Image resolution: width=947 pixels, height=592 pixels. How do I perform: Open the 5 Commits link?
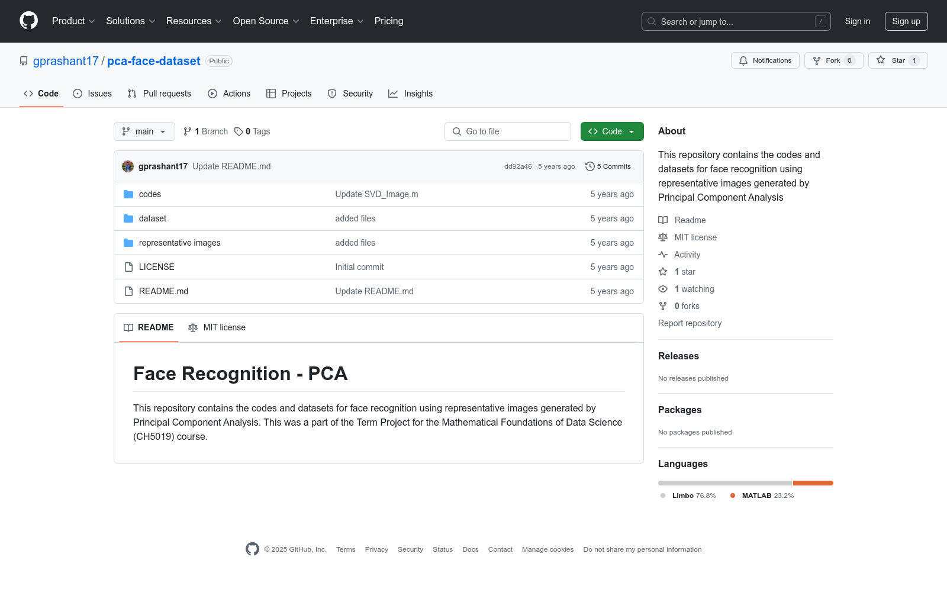(x=608, y=166)
